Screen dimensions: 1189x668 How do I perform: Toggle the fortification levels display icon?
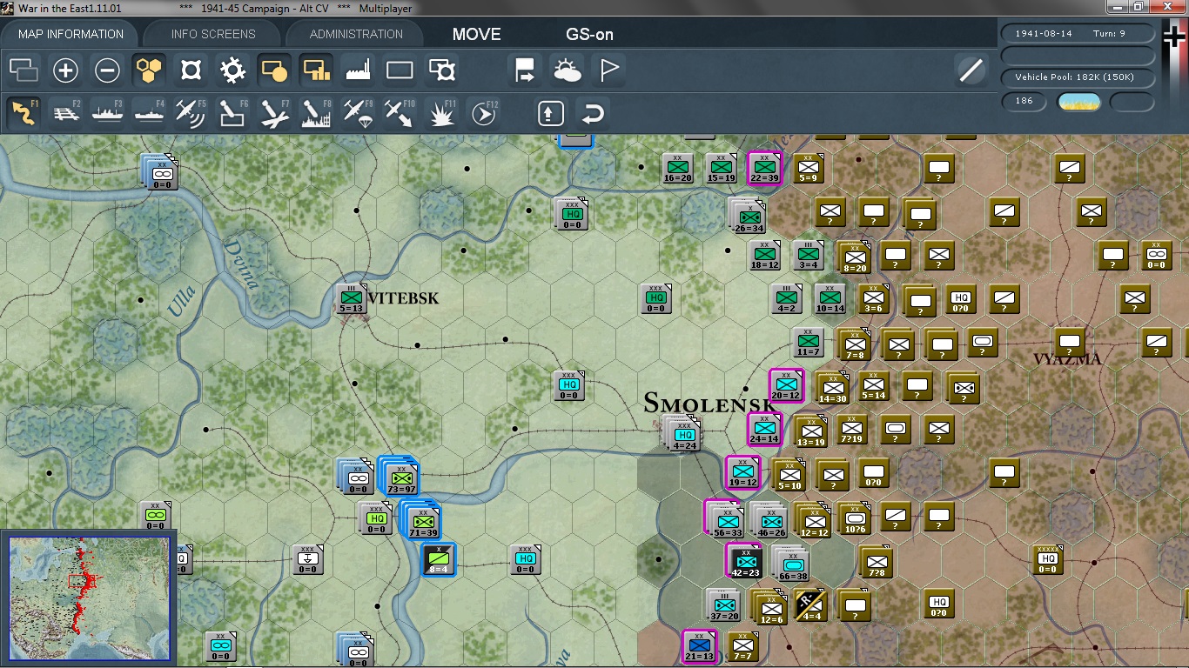191,70
